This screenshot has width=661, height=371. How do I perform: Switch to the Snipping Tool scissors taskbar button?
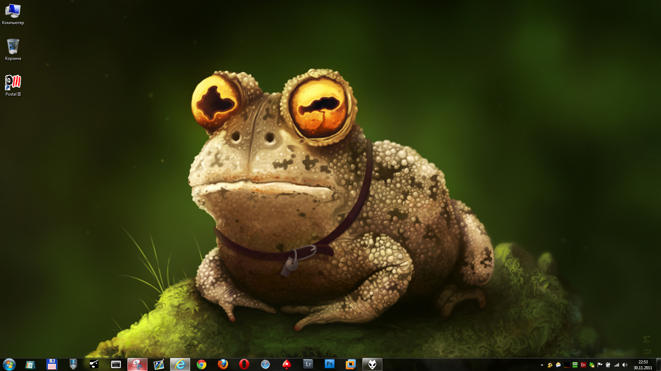137,364
